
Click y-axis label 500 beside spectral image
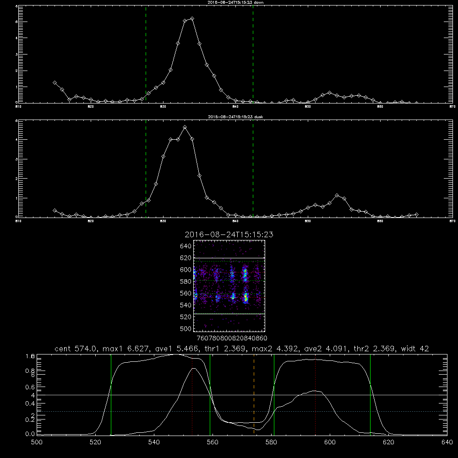(x=185, y=329)
